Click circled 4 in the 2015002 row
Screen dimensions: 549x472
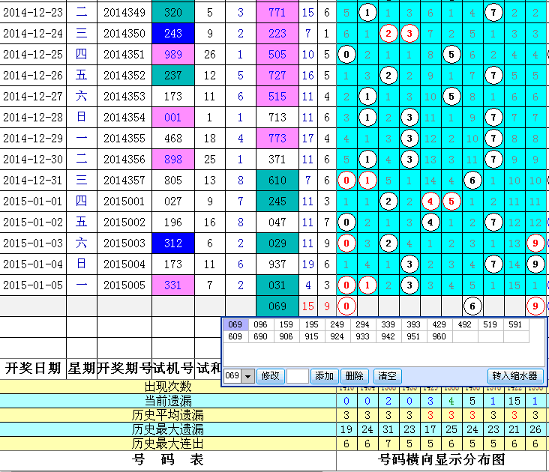pos(430,223)
